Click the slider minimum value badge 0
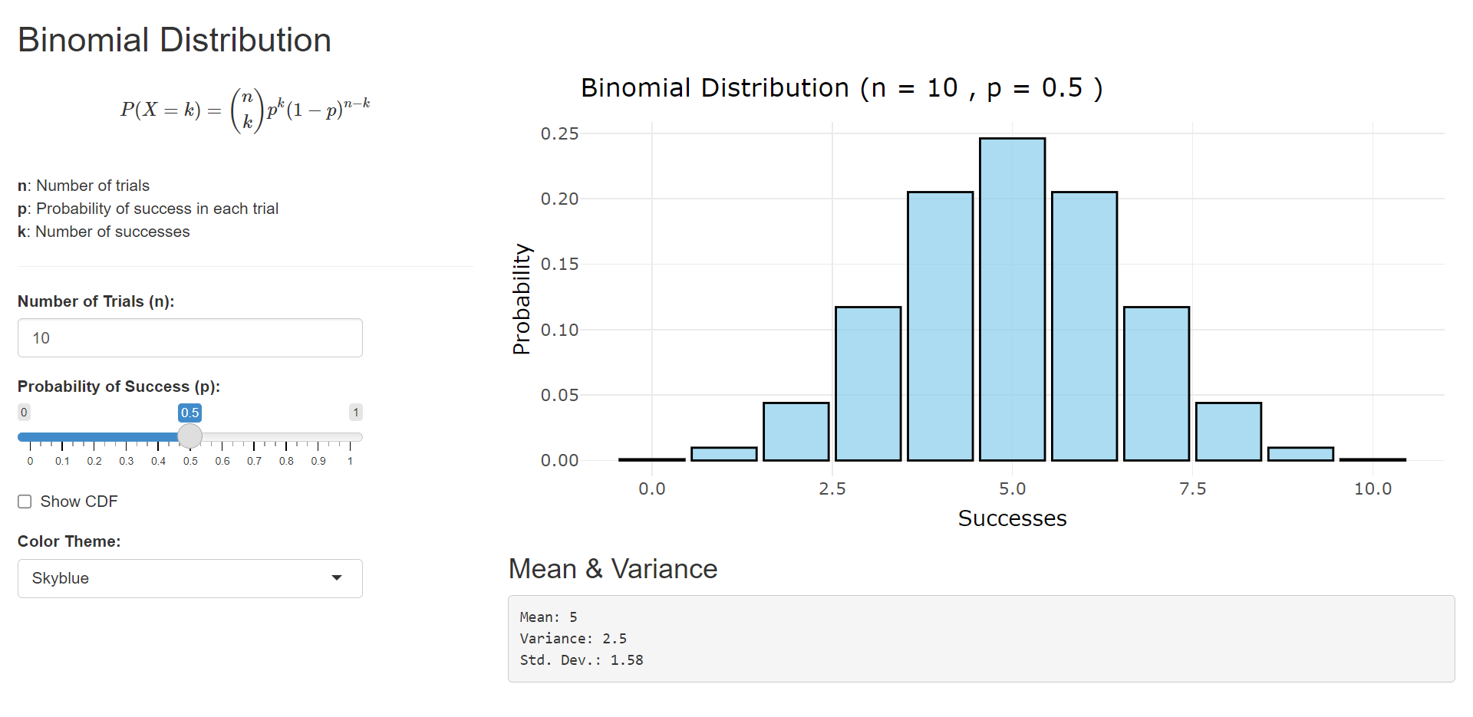 pos(25,413)
